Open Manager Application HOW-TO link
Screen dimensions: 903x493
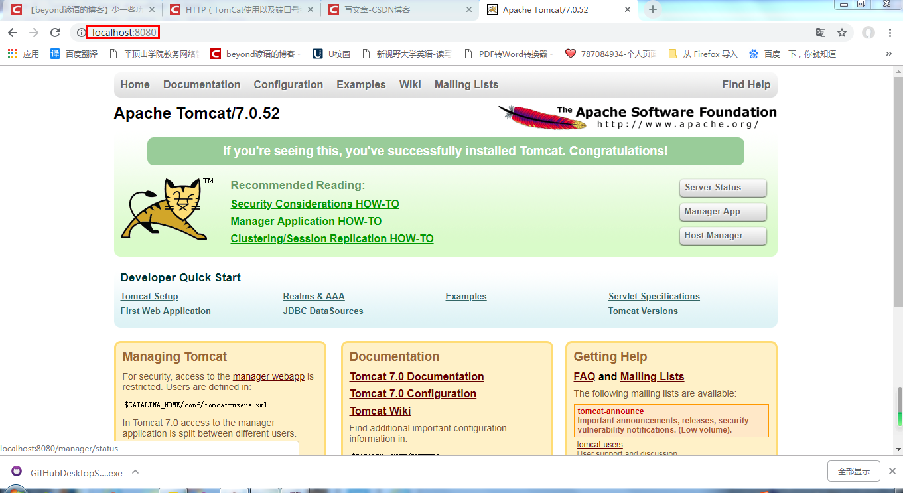pos(306,221)
